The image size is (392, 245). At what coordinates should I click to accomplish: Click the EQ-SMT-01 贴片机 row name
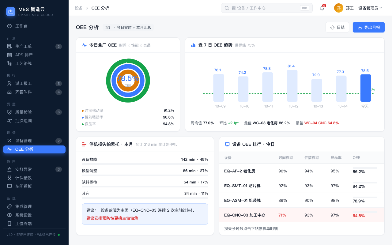coord(242,186)
